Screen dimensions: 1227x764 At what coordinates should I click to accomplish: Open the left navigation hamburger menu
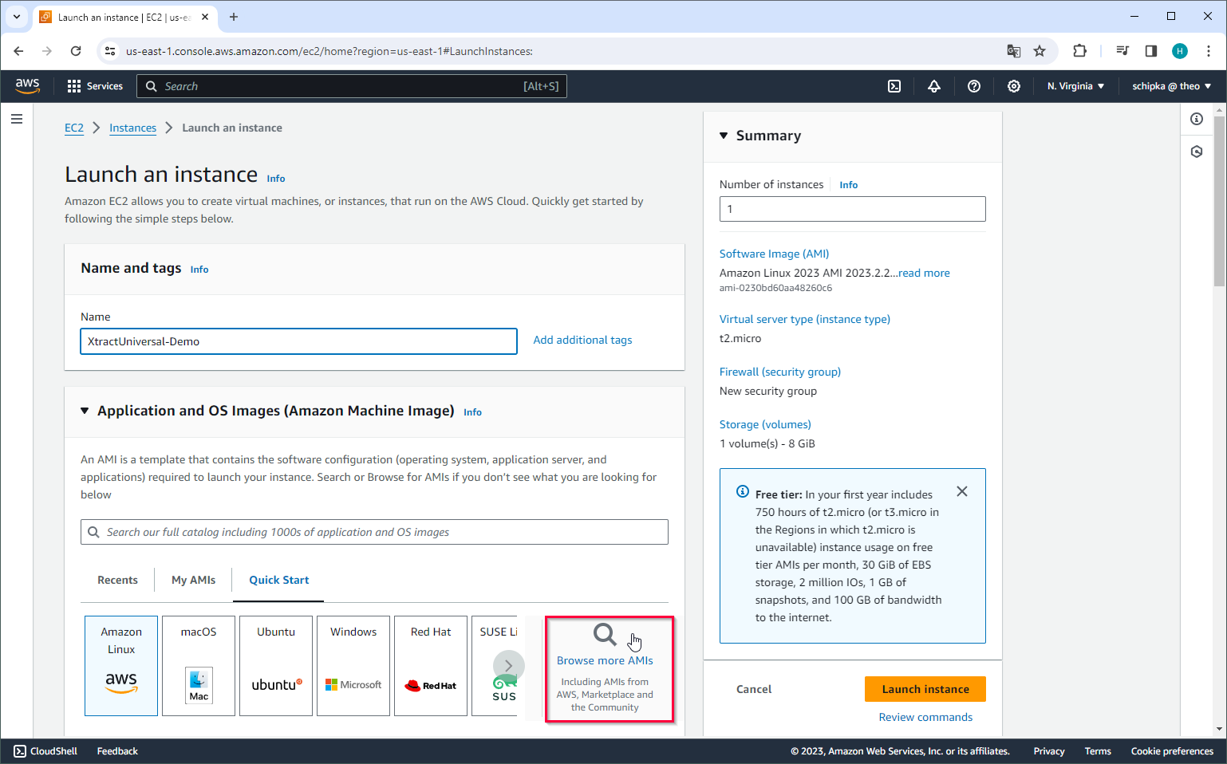[x=17, y=119]
